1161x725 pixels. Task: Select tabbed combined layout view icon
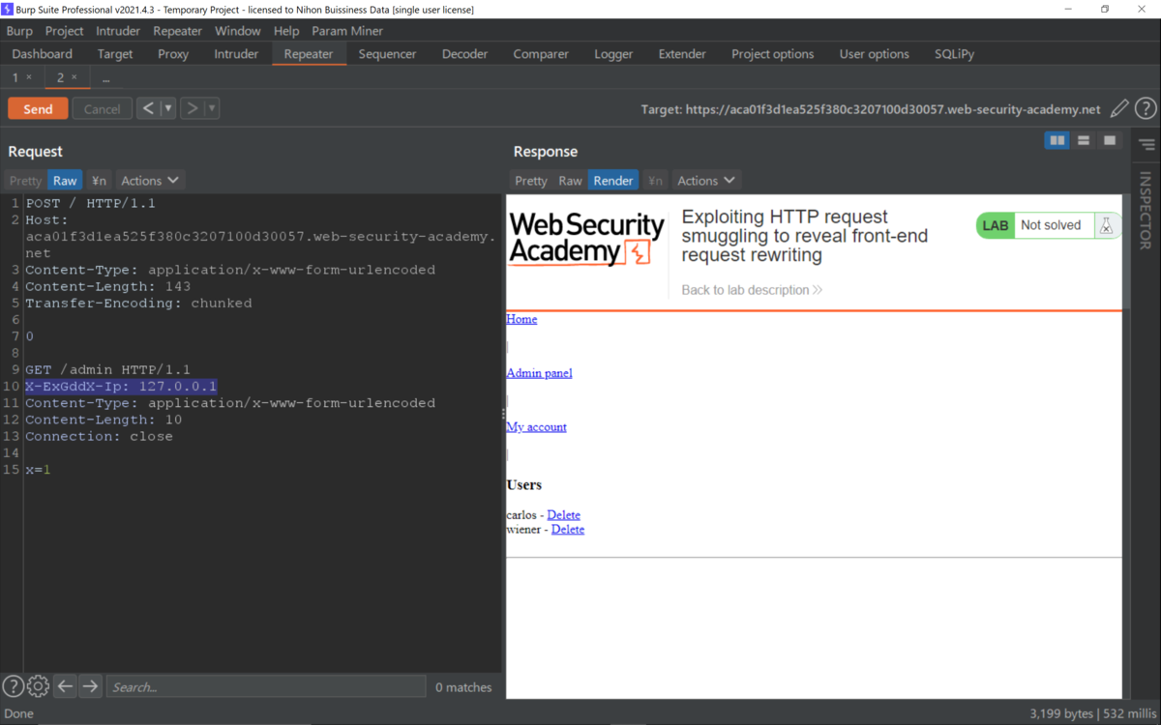point(1110,141)
